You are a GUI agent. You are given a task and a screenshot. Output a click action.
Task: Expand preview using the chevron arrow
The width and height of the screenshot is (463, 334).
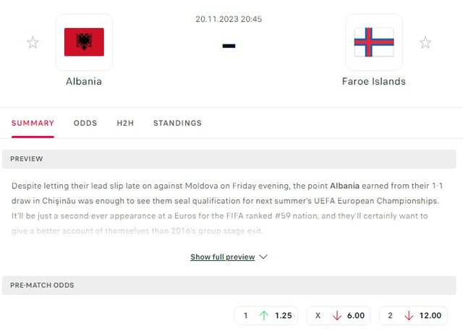click(x=263, y=257)
